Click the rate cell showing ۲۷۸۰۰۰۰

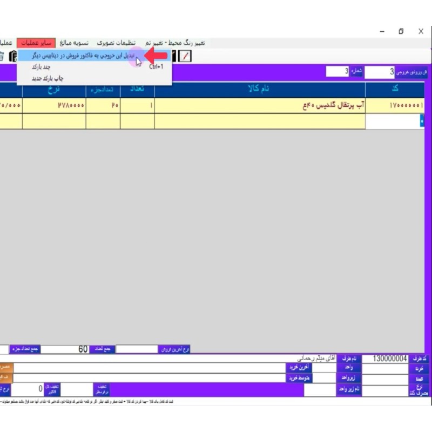point(54,106)
